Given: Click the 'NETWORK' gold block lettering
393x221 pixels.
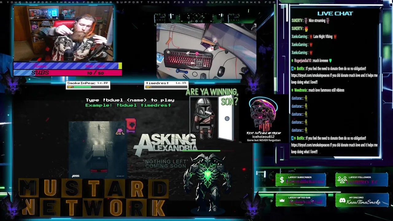Looking at the screenshot, I should tap(94, 207).
